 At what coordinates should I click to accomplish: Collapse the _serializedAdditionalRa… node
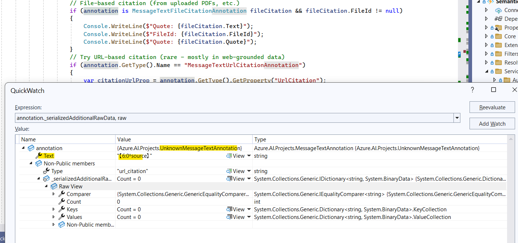coord(39,179)
